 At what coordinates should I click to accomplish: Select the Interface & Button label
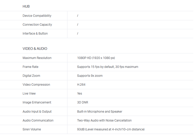tap(35, 34)
